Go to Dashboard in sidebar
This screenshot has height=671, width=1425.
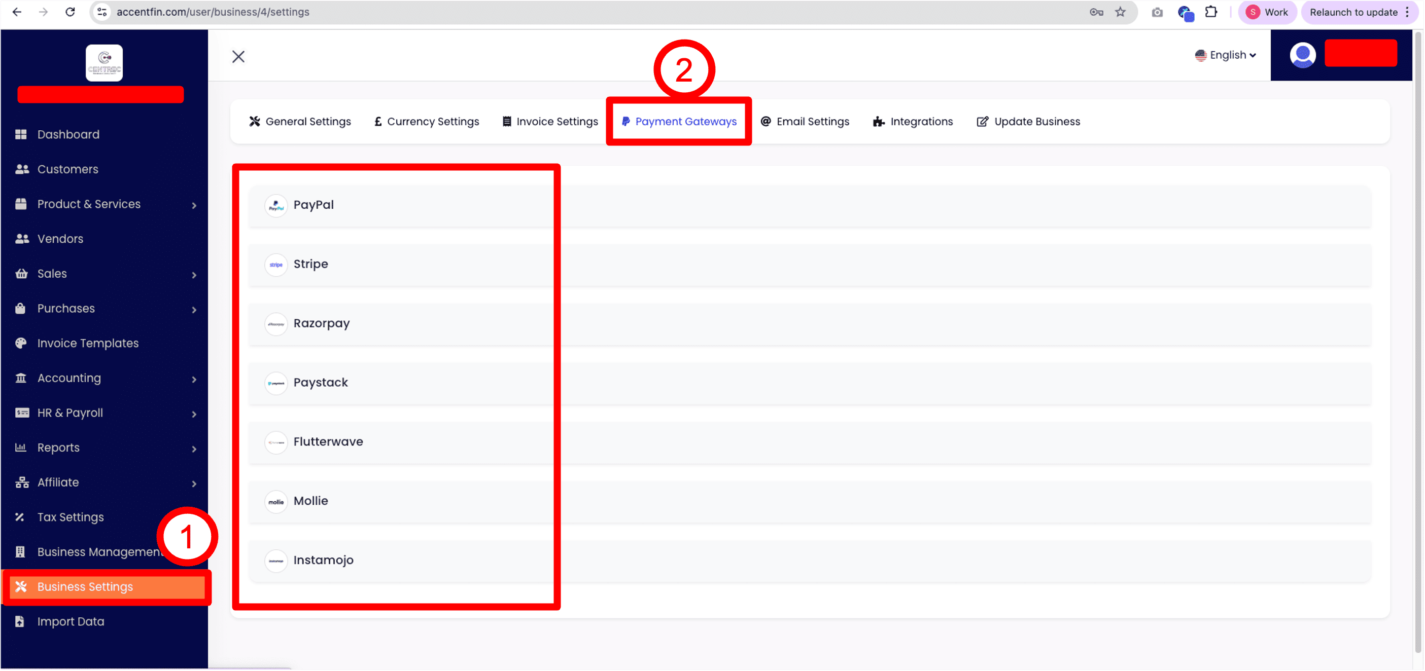[68, 135]
